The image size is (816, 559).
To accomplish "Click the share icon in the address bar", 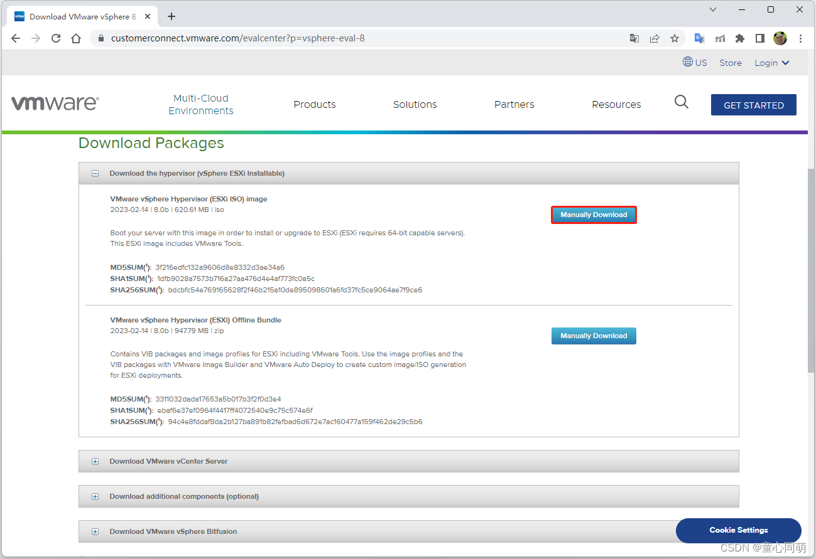I will tap(654, 38).
